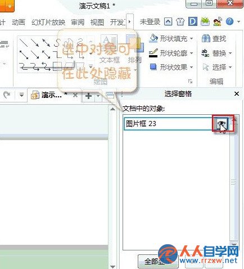244x269 pixels.
Task: Close the 演示... document tab
Action: (x=75, y=95)
